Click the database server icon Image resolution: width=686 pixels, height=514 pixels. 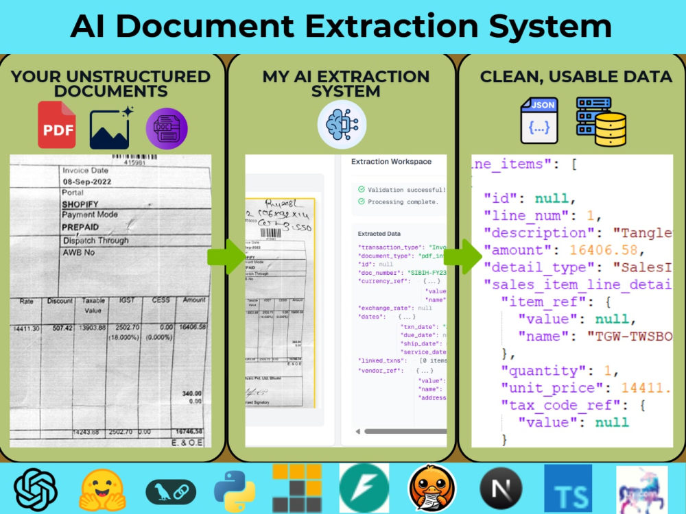pyautogui.click(x=601, y=121)
